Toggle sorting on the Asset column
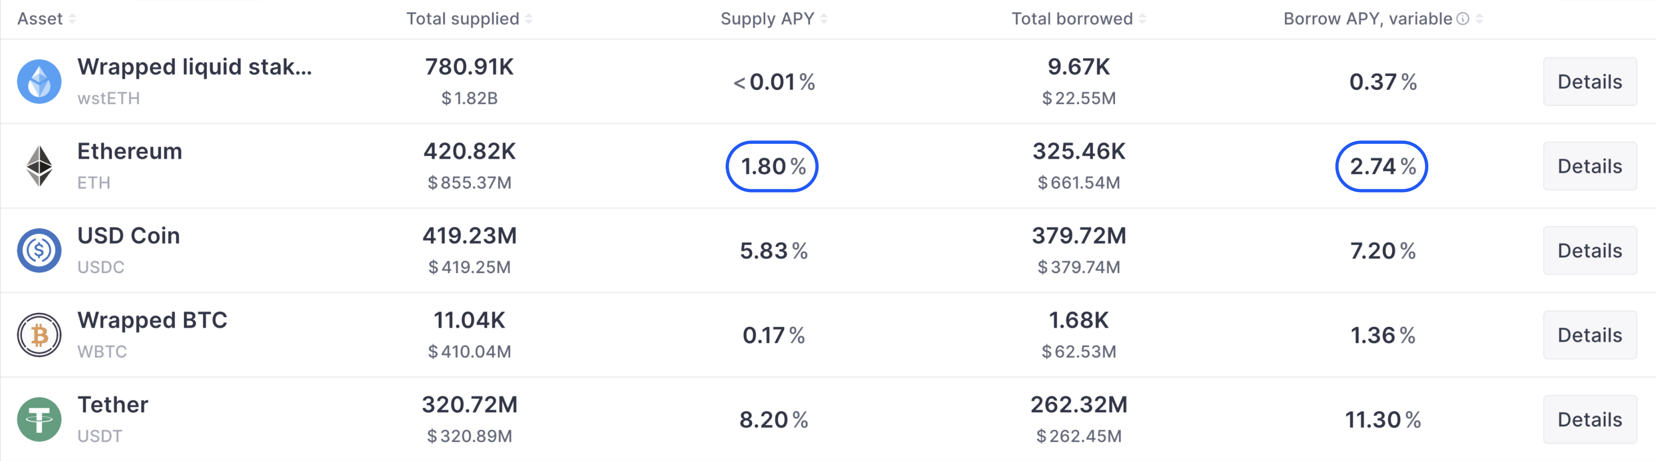 (71, 19)
